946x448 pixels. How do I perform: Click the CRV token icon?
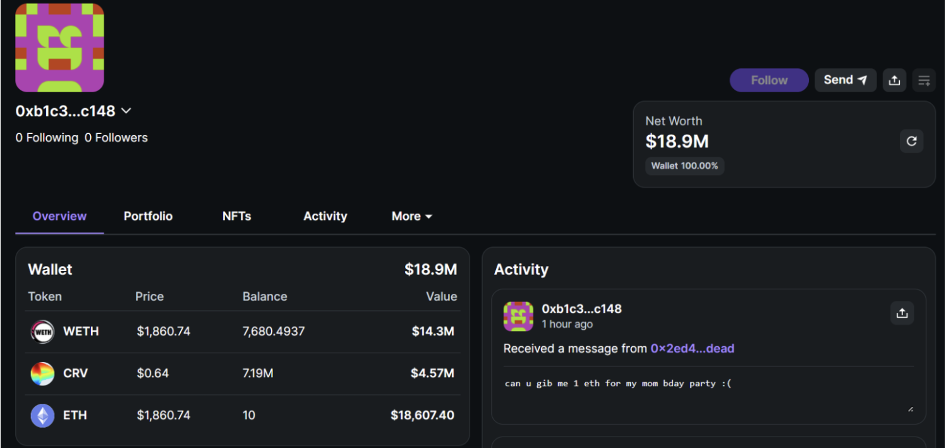[42, 373]
